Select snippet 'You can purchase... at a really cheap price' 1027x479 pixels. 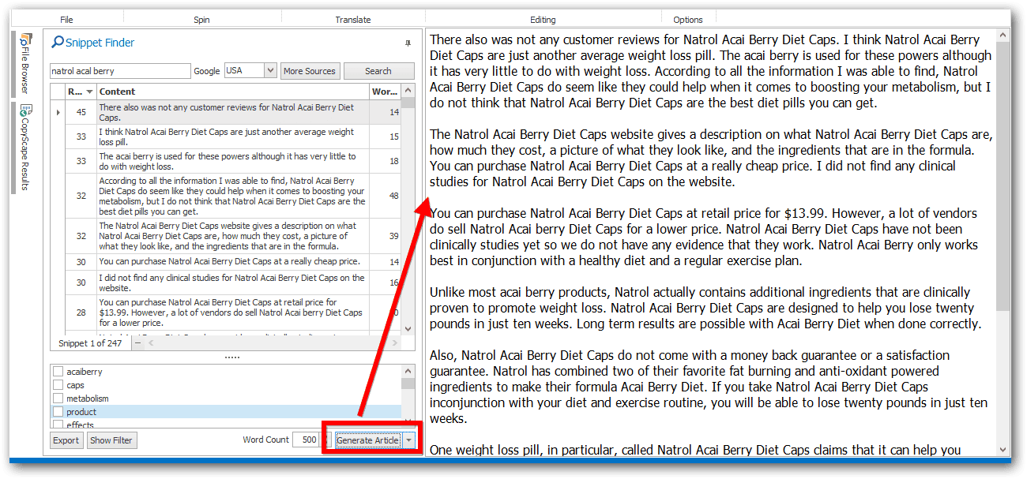pyautogui.click(x=233, y=261)
